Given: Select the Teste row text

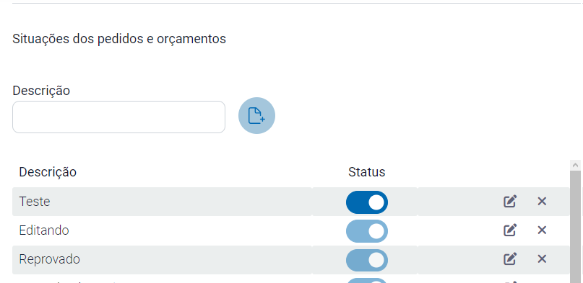Looking at the screenshot, I should [x=35, y=202].
